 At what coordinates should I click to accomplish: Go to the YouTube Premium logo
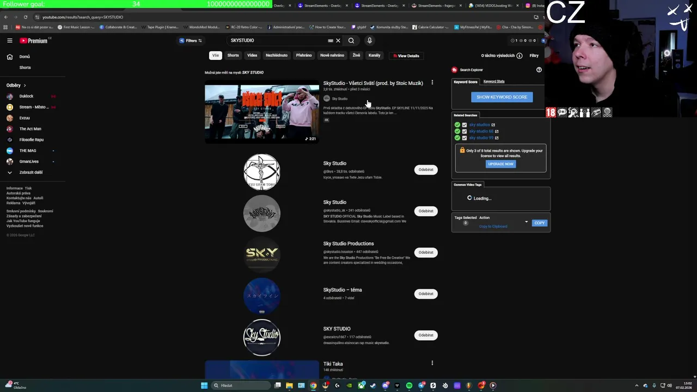pos(34,41)
